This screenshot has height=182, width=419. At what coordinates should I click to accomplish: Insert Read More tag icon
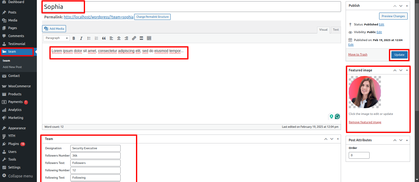click(142, 38)
